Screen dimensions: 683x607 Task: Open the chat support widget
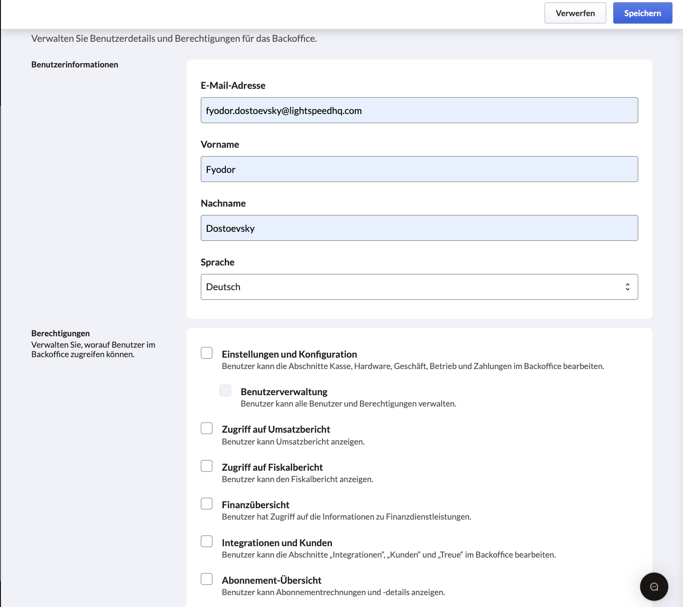pyautogui.click(x=654, y=587)
